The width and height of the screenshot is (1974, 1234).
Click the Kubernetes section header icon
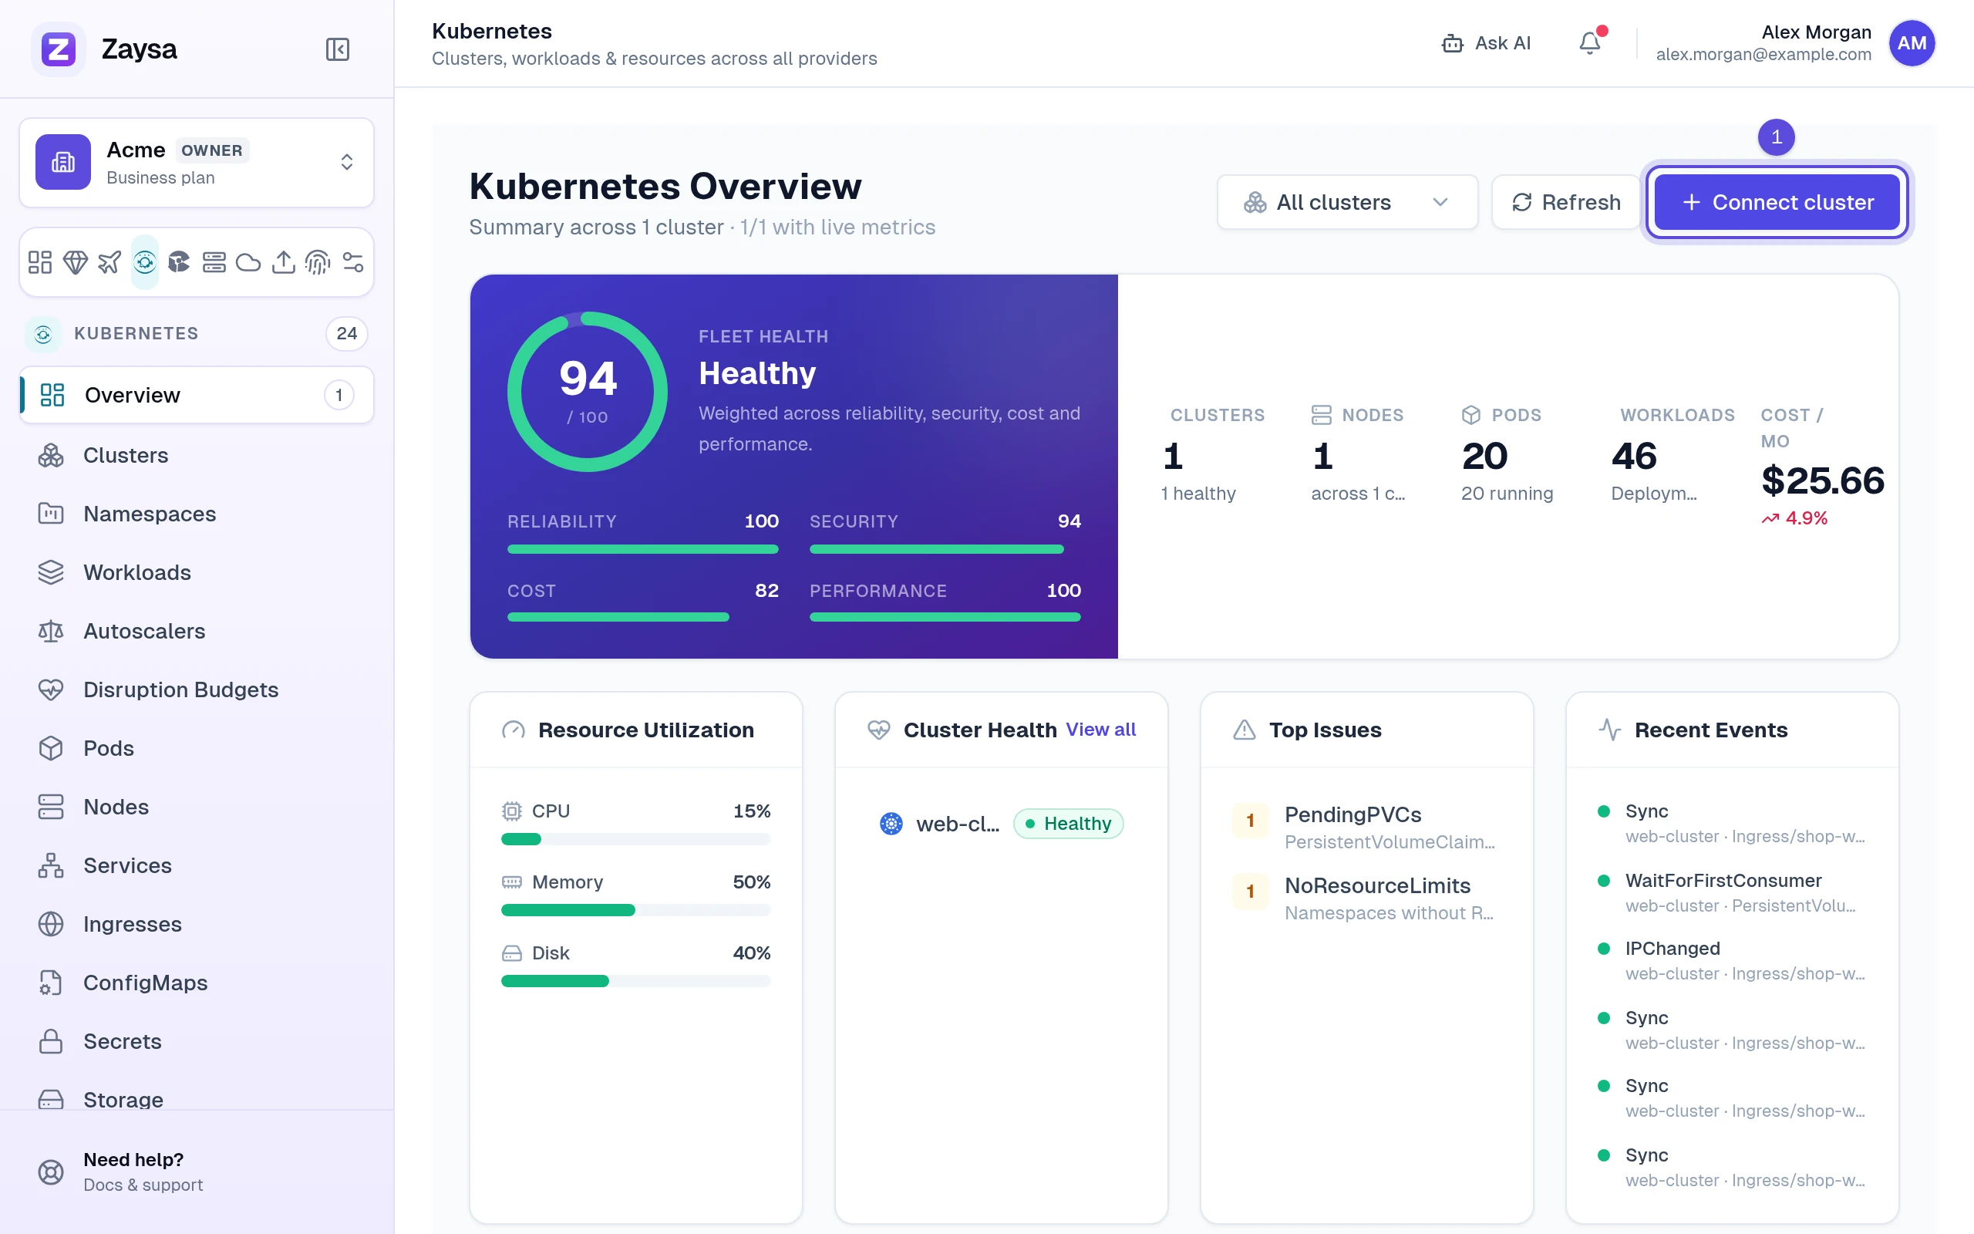[43, 334]
